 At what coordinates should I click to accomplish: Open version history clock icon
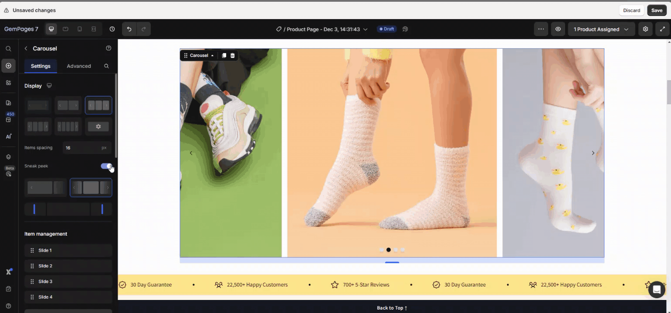112,29
